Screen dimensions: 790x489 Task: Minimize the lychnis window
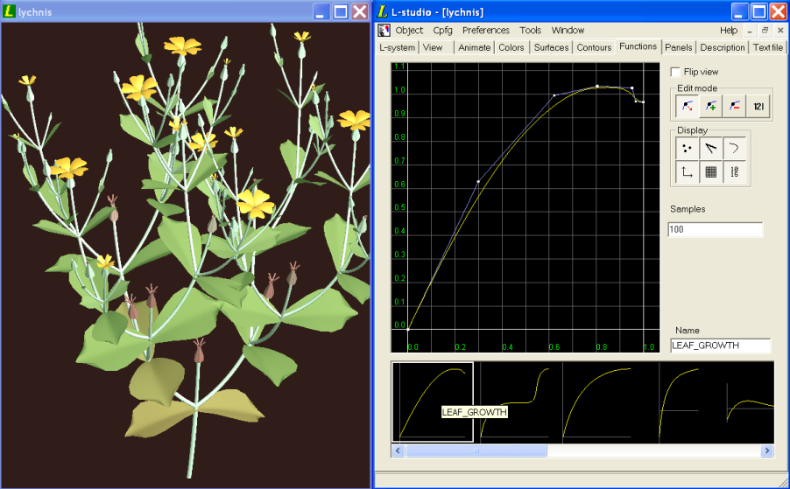[321, 11]
